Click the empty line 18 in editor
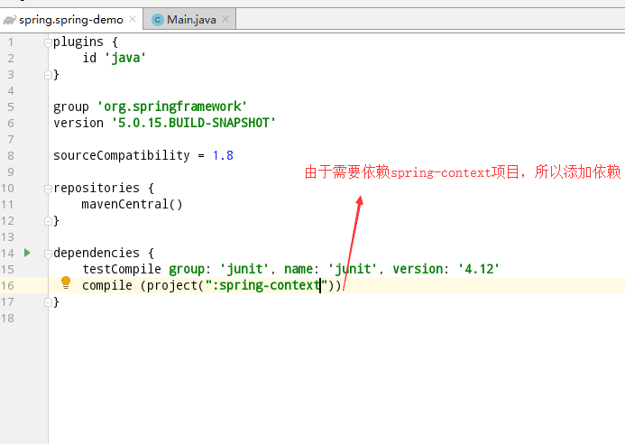625x444 pixels. 336,319
